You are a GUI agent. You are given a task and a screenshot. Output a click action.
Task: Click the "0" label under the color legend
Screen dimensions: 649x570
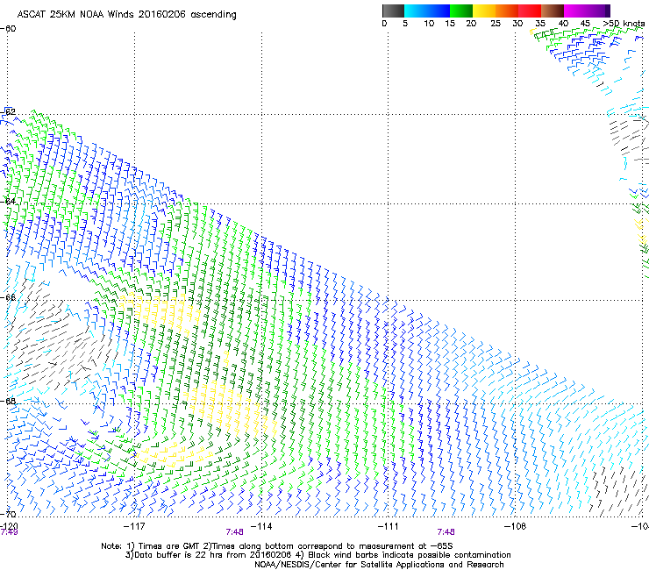pos(384,24)
